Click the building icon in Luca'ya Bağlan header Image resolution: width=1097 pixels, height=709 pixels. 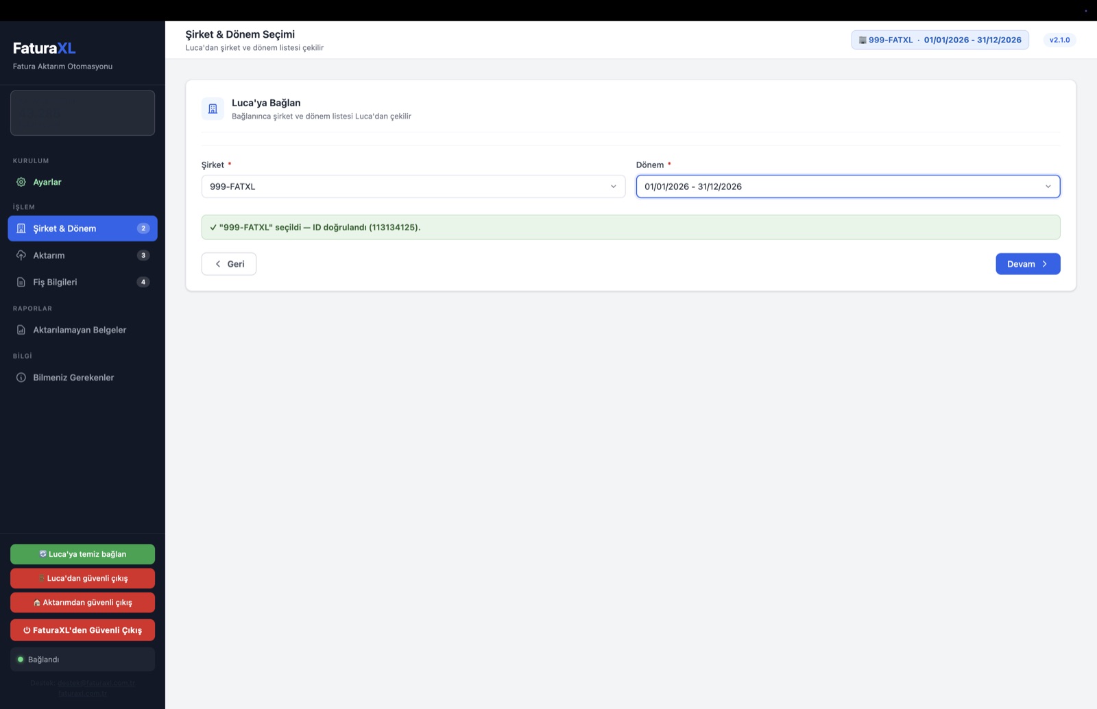(213, 108)
